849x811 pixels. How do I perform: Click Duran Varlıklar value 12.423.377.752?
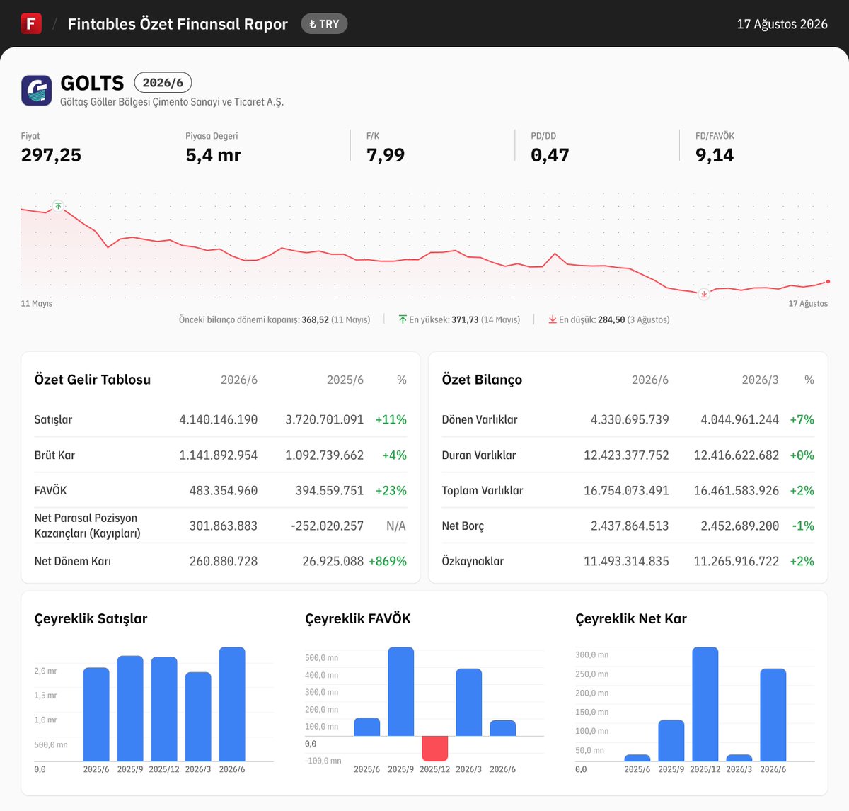coord(626,455)
